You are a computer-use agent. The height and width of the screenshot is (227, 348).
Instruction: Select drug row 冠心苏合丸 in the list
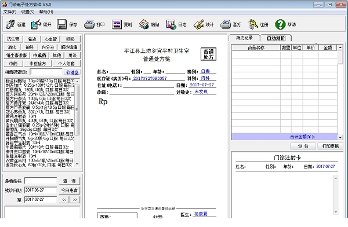(x=40, y=112)
